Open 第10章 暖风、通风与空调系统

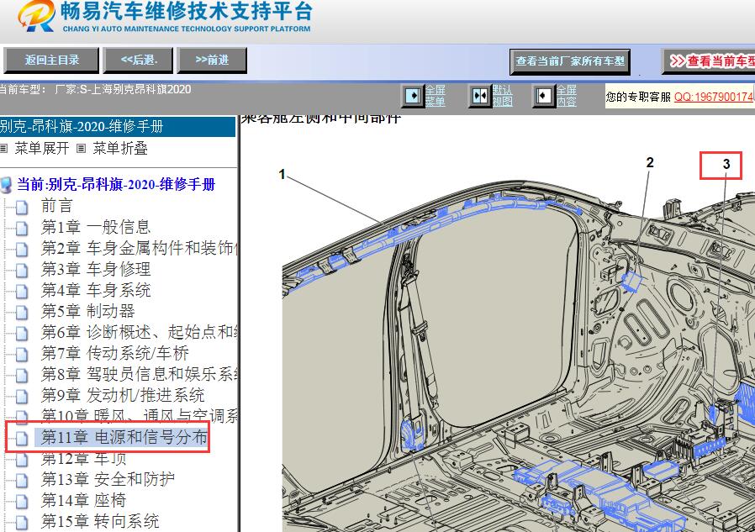click(x=140, y=415)
